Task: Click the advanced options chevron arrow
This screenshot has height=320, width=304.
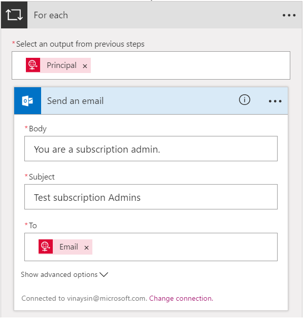Action: [x=104, y=275]
